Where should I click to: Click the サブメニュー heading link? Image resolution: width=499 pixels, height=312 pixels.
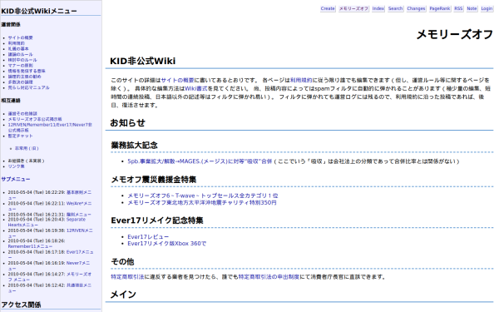[x=15, y=179]
